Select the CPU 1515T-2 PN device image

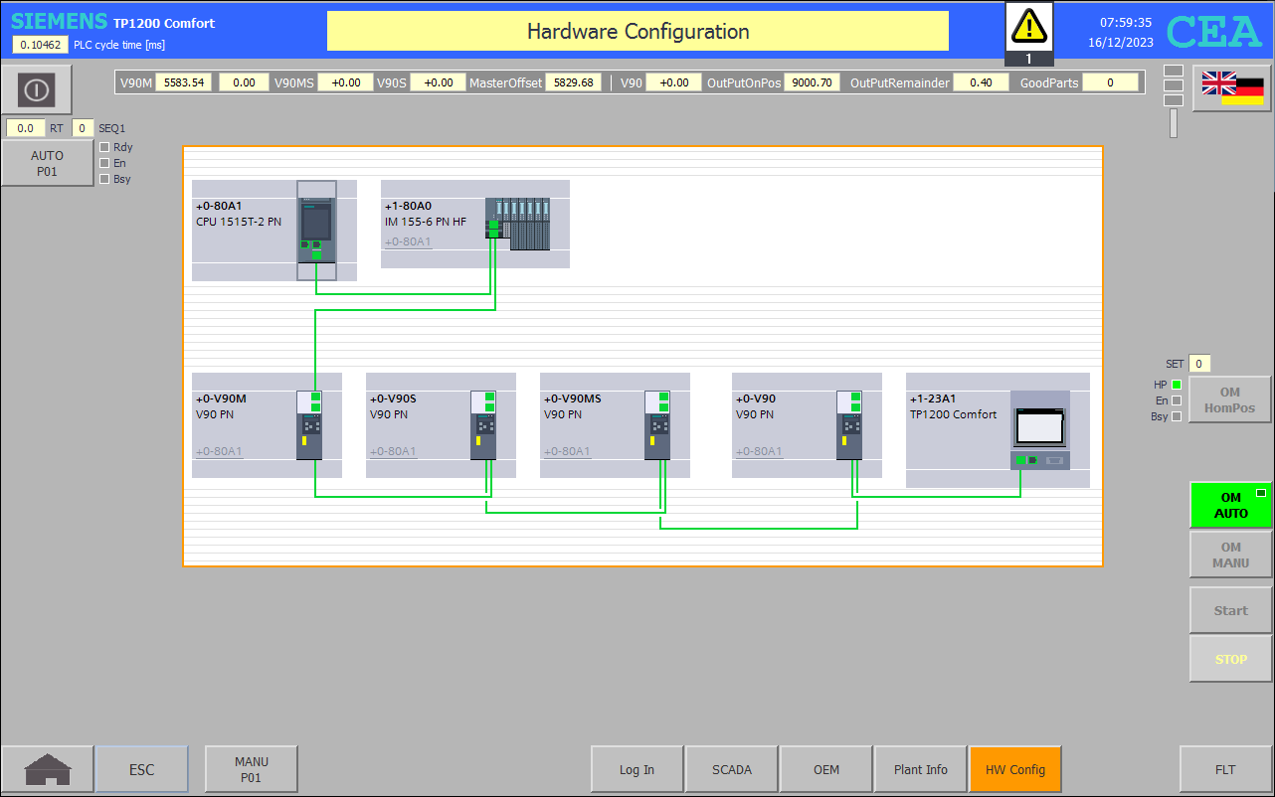coord(316,231)
